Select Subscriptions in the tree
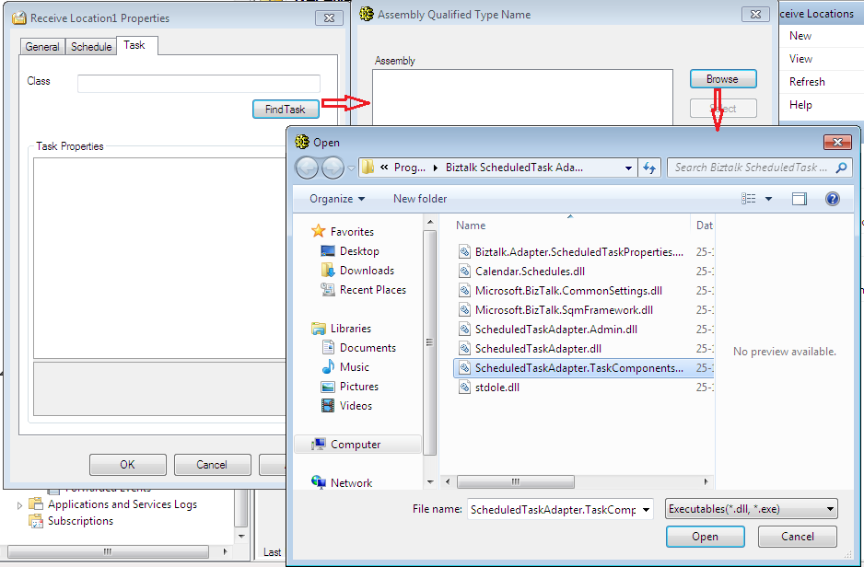The height and width of the screenshot is (567, 864). 71,521
